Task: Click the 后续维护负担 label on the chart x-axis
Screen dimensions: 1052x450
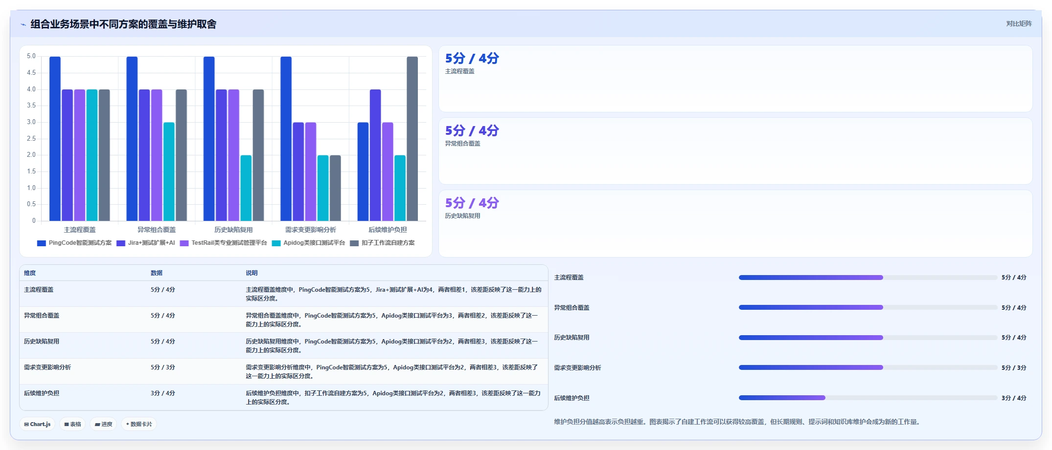Action: pos(388,230)
